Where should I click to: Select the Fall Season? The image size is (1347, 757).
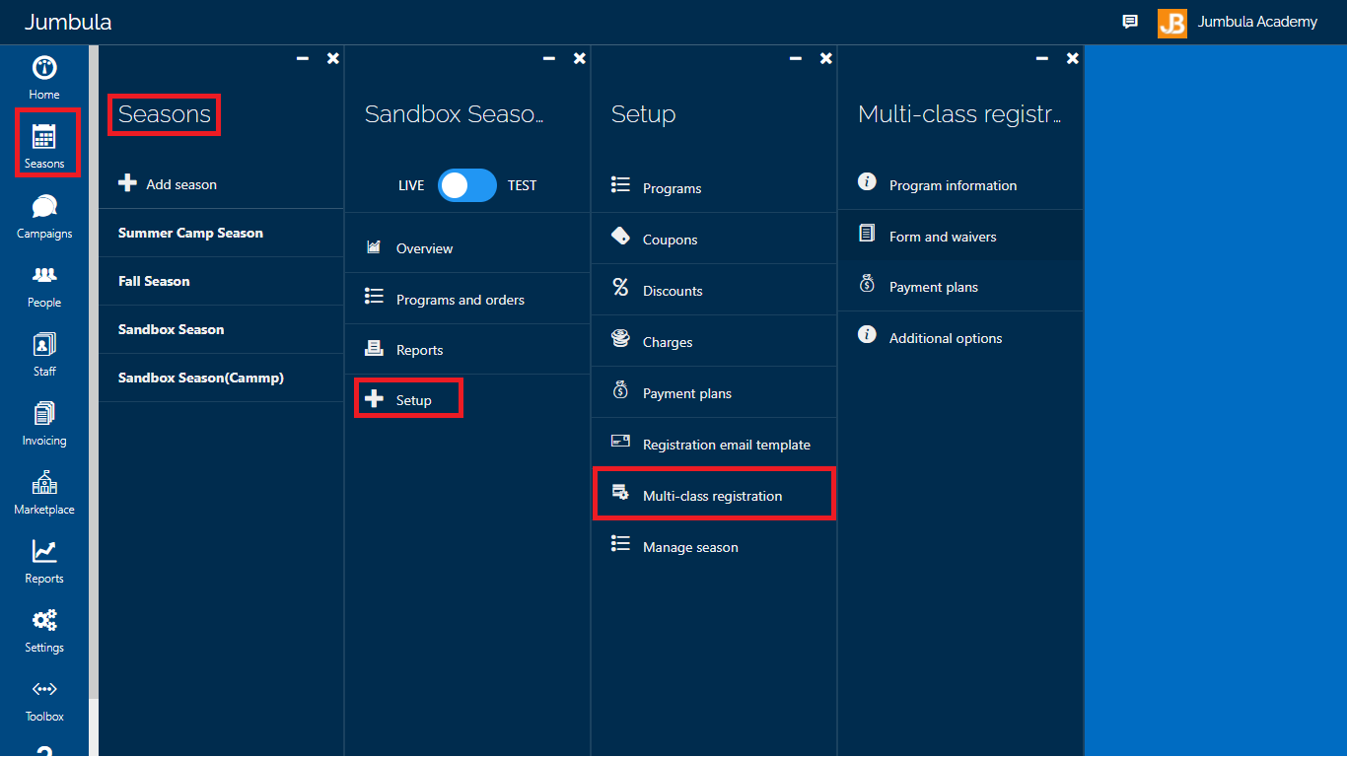point(221,281)
